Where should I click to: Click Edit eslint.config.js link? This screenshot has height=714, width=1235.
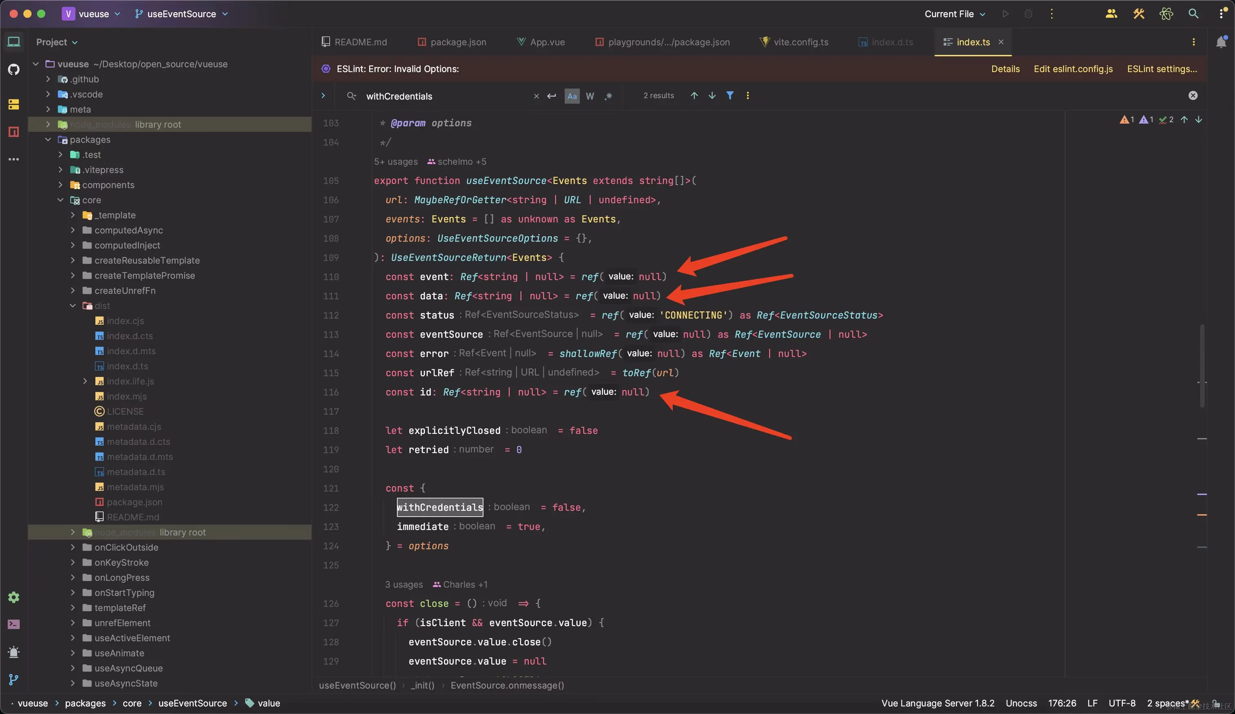(1073, 69)
